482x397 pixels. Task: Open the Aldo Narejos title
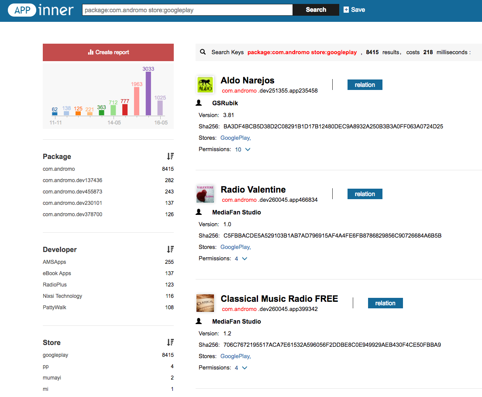(248, 80)
